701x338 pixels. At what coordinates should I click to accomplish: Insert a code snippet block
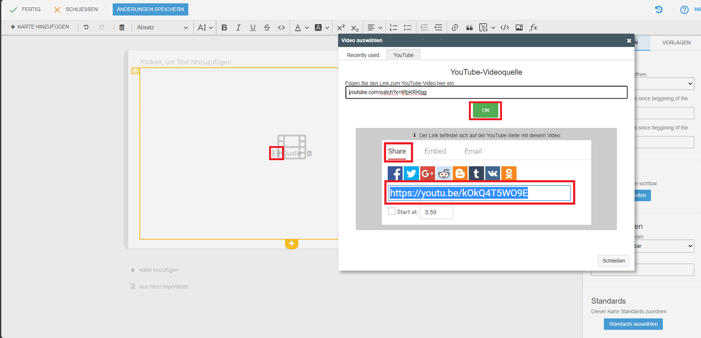[x=484, y=28]
